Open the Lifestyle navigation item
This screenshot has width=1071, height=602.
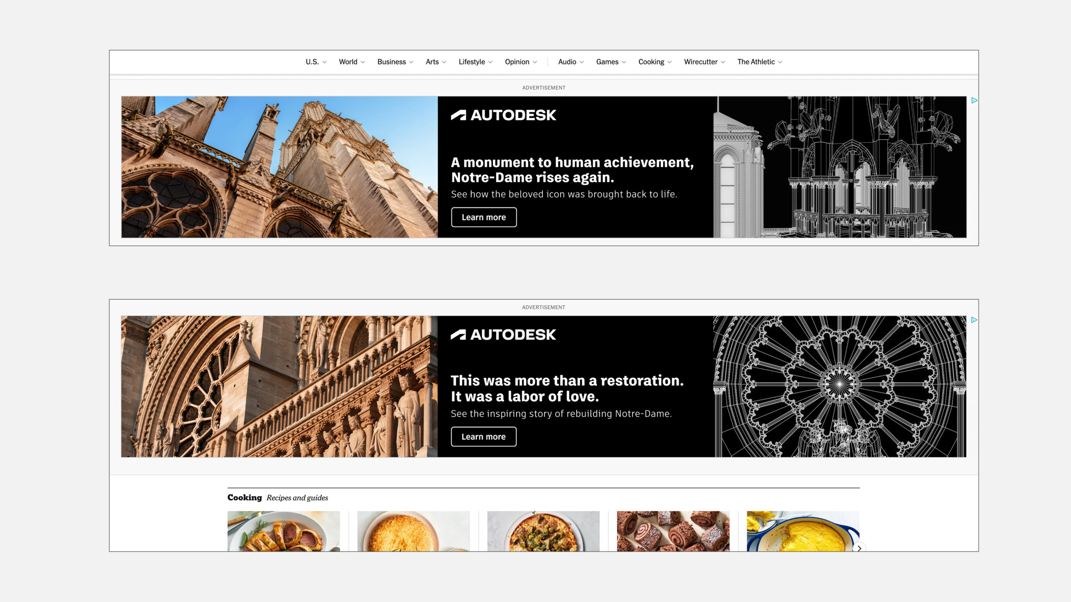click(x=471, y=62)
